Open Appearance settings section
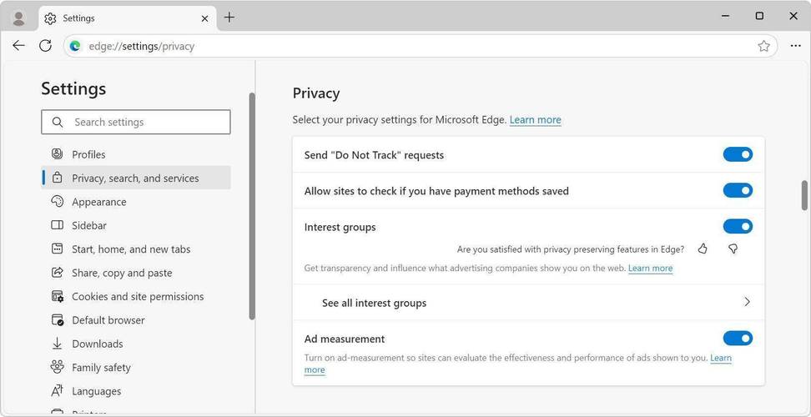Image resolution: width=811 pixels, height=417 pixels. [x=98, y=202]
